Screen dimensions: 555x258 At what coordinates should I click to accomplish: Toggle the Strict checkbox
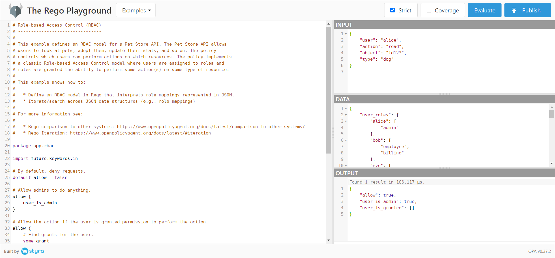tap(393, 10)
